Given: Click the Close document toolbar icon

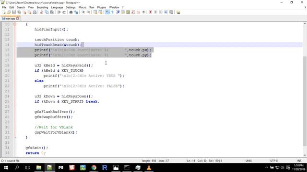Looking at the screenshot, I should (24, 12).
